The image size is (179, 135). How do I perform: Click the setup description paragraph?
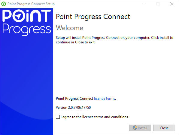tap(114, 40)
